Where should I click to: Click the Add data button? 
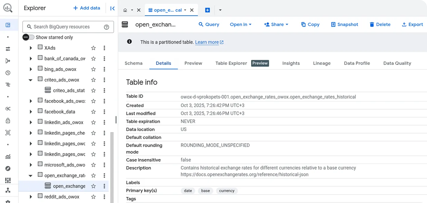click(x=86, y=8)
